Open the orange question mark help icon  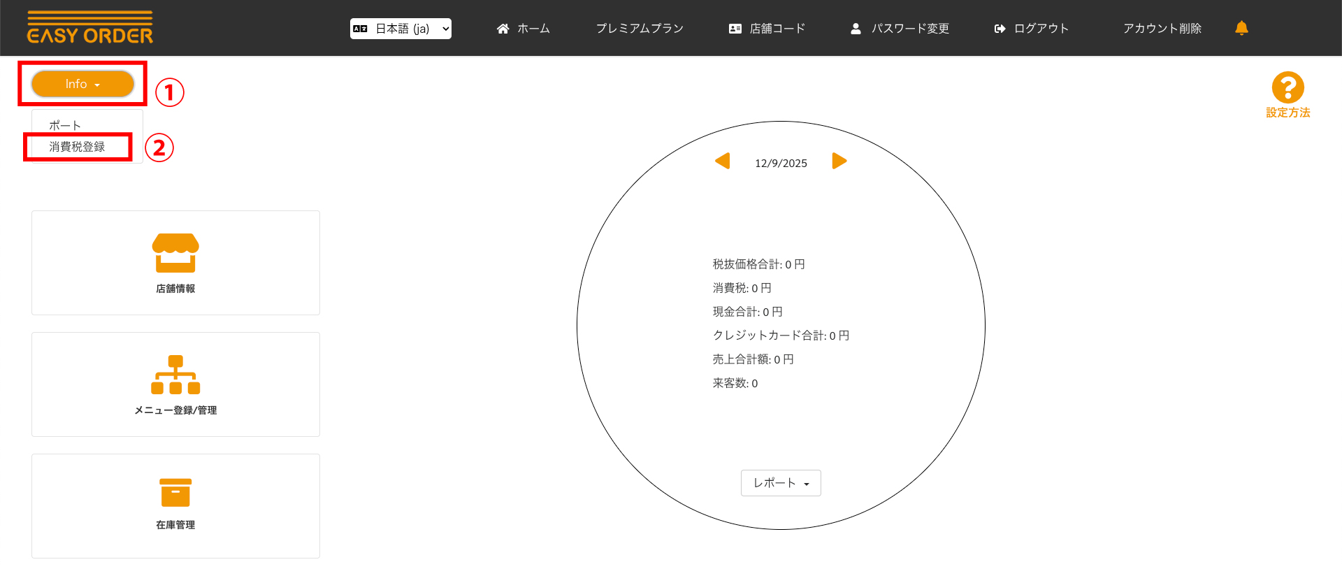pos(1287,88)
